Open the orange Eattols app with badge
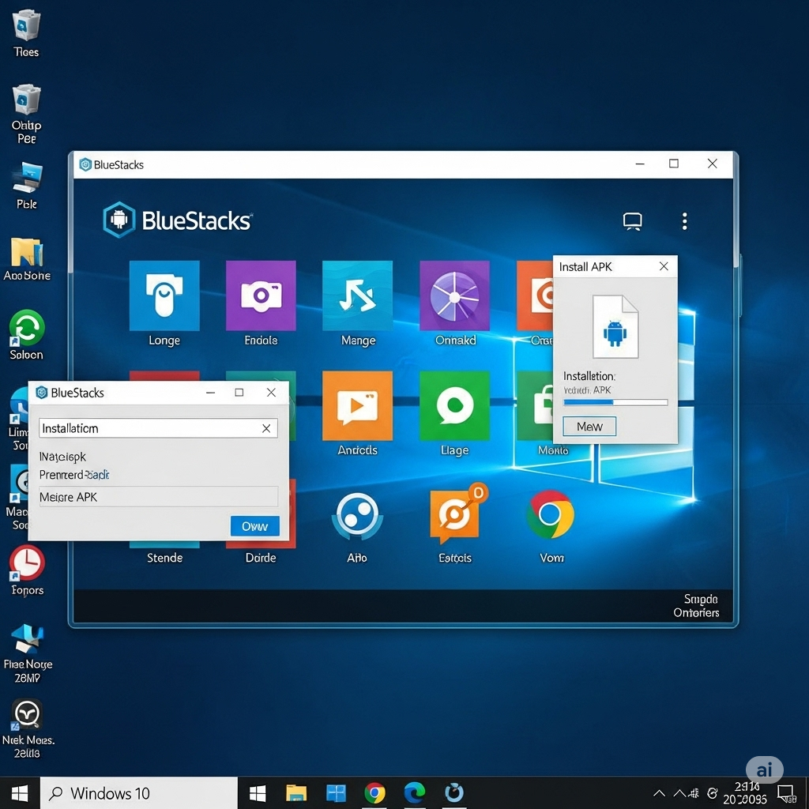Screen dimensions: 809x809 coord(457,514)
